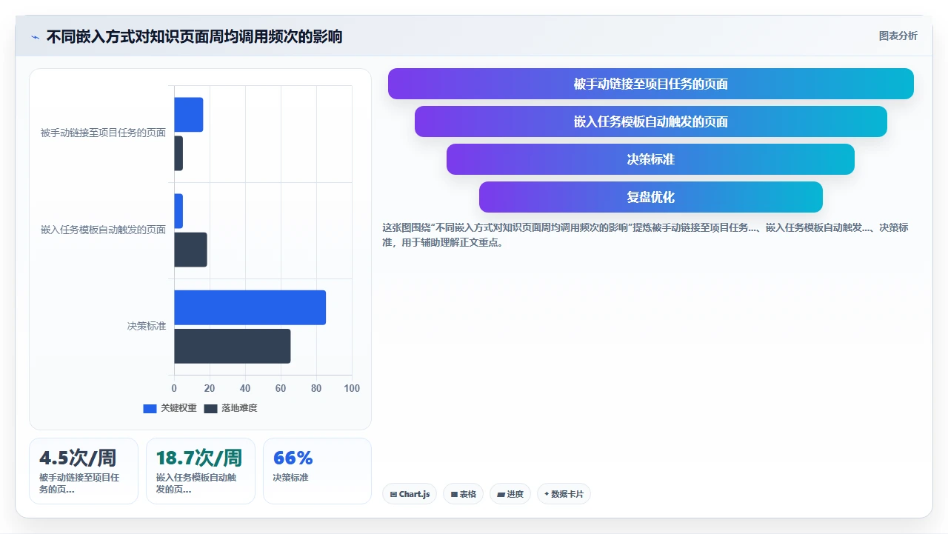Screen dimensions: 948x534
Task: Select the 复盘优化 funnel bar
Action: click(x=650, y=197)
